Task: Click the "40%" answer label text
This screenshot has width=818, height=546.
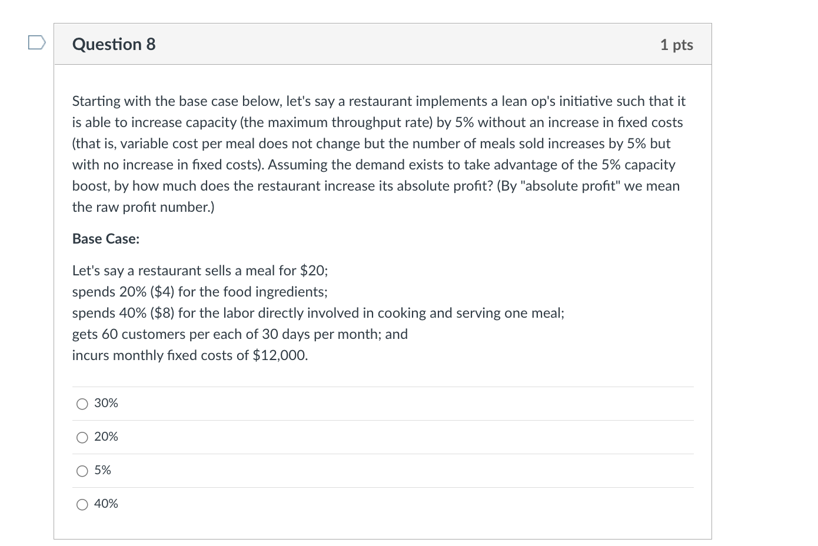Action: (106, 504)
